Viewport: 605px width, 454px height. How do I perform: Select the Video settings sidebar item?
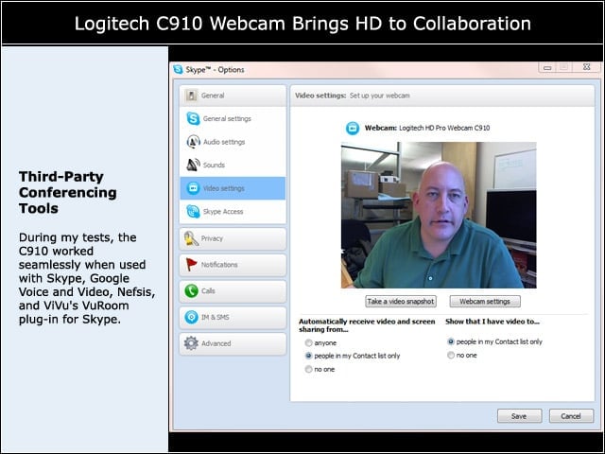click(x=233, y=188)
